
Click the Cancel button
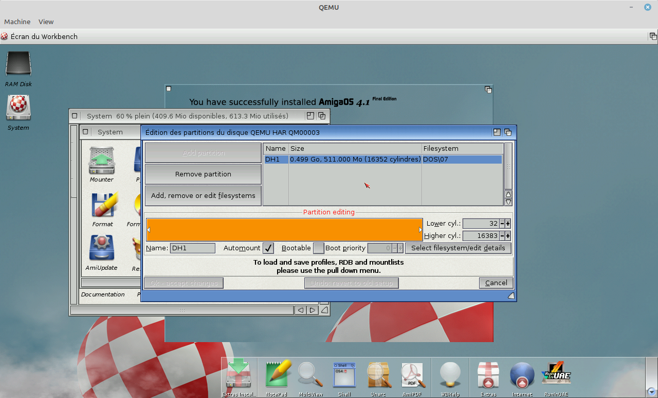pos(496,283)
